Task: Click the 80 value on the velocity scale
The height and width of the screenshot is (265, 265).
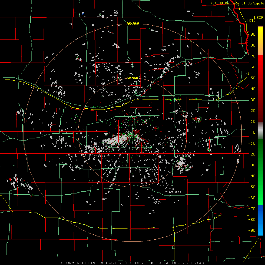Action: (x=253, y=45)
